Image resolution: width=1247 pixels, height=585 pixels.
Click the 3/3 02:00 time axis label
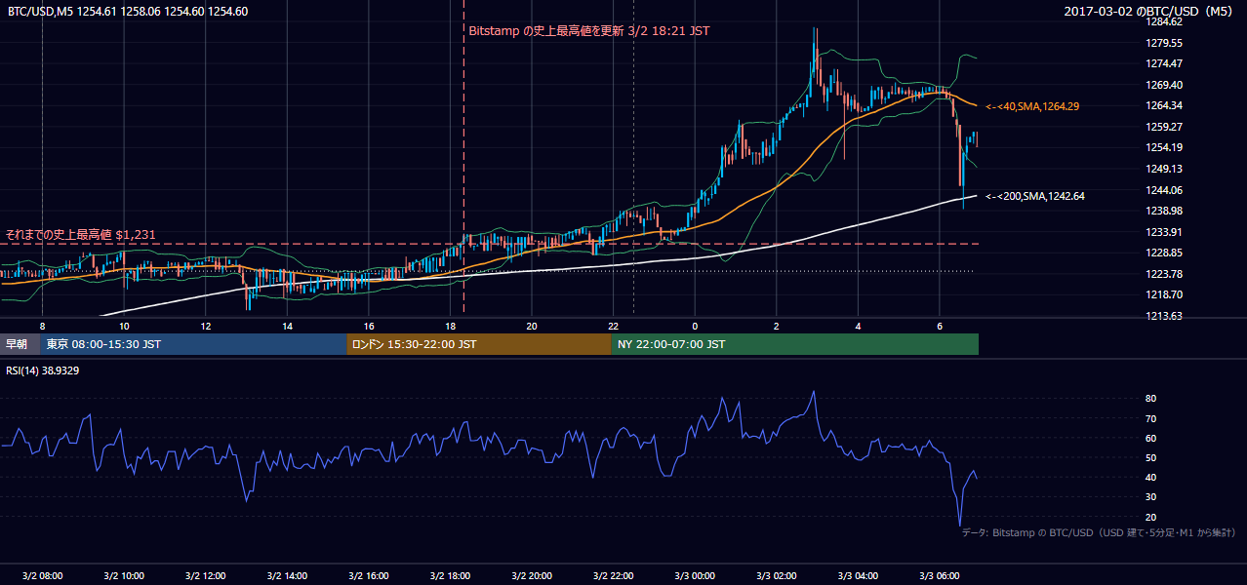click(x=777, y=575)
